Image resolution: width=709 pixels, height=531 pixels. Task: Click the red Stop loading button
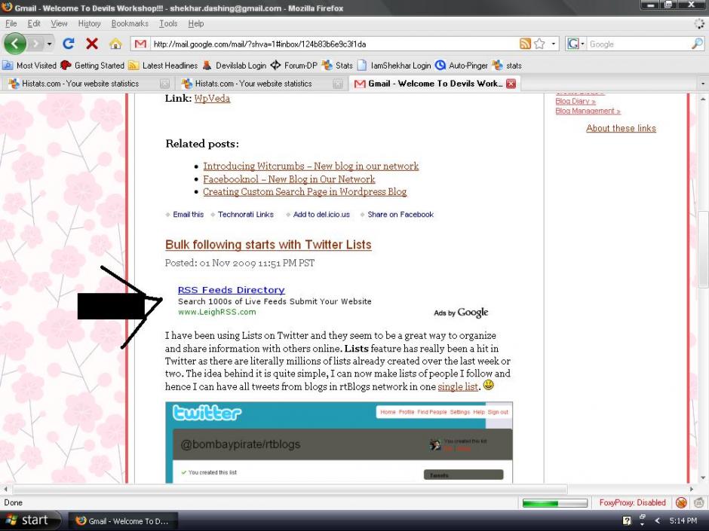tap(92, 44)
